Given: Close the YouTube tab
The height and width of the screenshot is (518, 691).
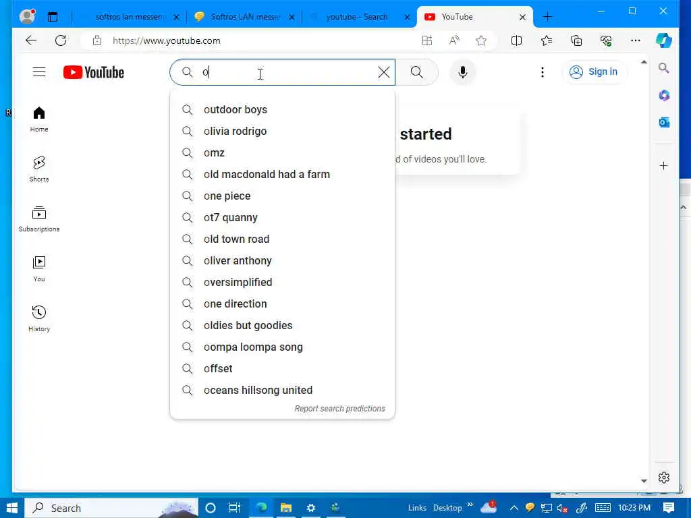Looking at the screenshot, I should pyautogui.click(x=522, y=17).
